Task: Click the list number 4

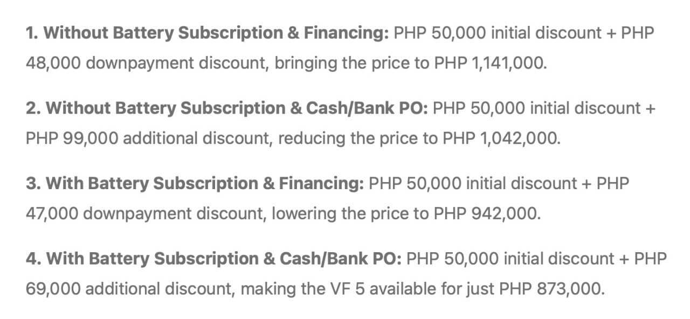Action: [x=32, y=260]
